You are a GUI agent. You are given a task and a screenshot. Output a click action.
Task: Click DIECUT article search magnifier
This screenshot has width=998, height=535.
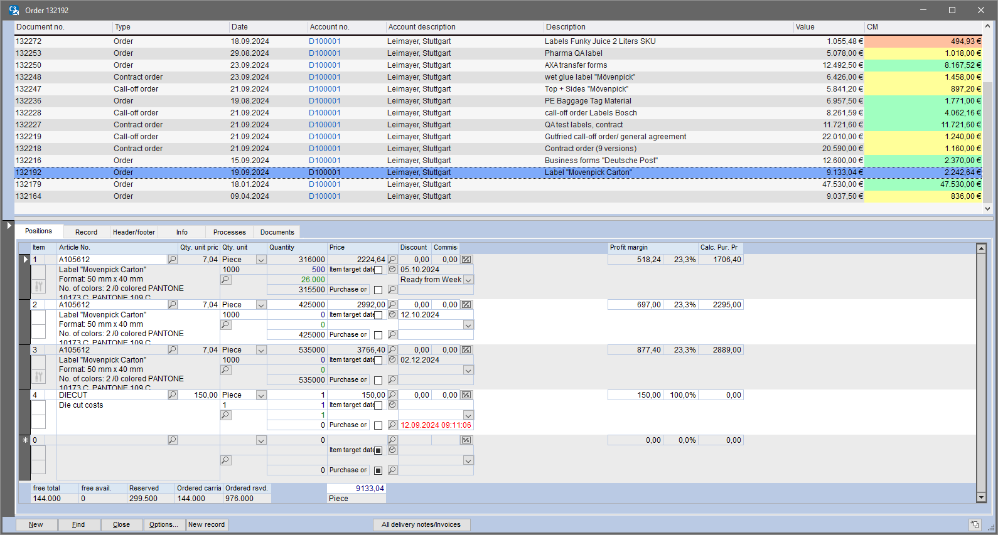pyautogui.click(x=173, y=395)
